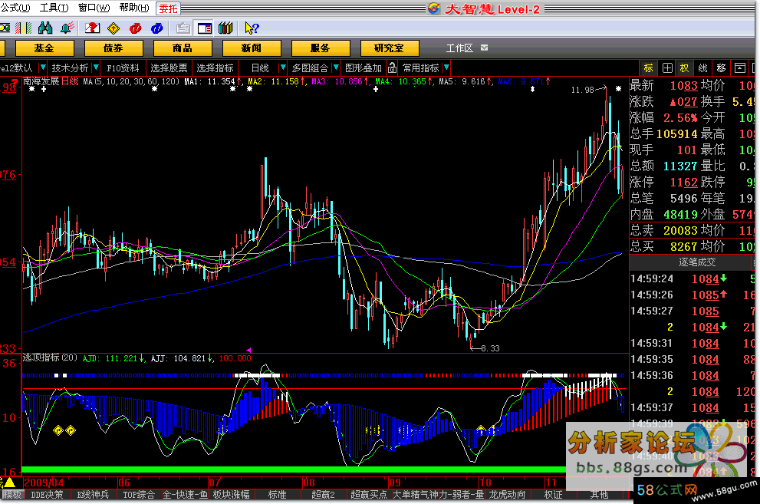Click the 南海发展 stock name label
The height and width of the screenshot is (504, 760).
tap(41, 81)
